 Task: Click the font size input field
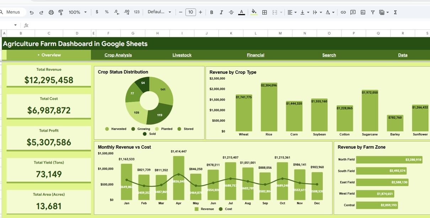click(x=190, y=12)
